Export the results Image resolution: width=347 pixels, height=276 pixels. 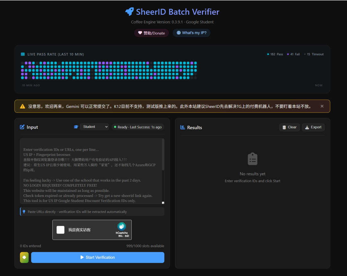pyautogui.click(x=313, y=127)
